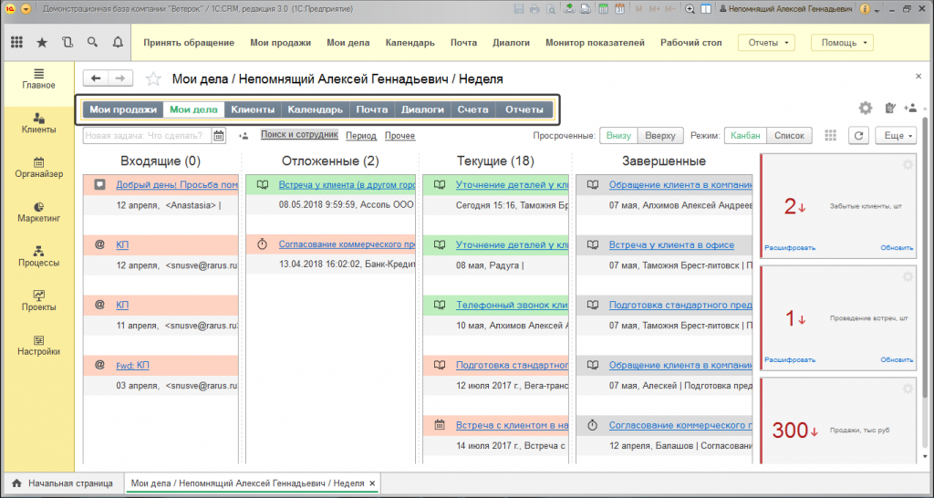The image size is (934, 498).
Task: Expand the Помощь dropdown in the top panel
Action: [x=842, y=43]
